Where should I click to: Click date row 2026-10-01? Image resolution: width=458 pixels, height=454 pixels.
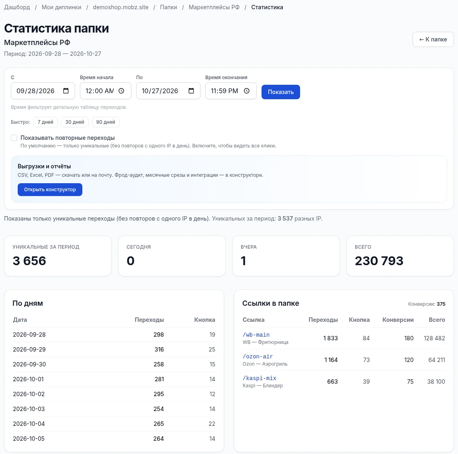point(114,379)
